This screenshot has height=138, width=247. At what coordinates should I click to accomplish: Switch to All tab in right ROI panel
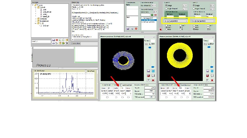coord(167,88)
